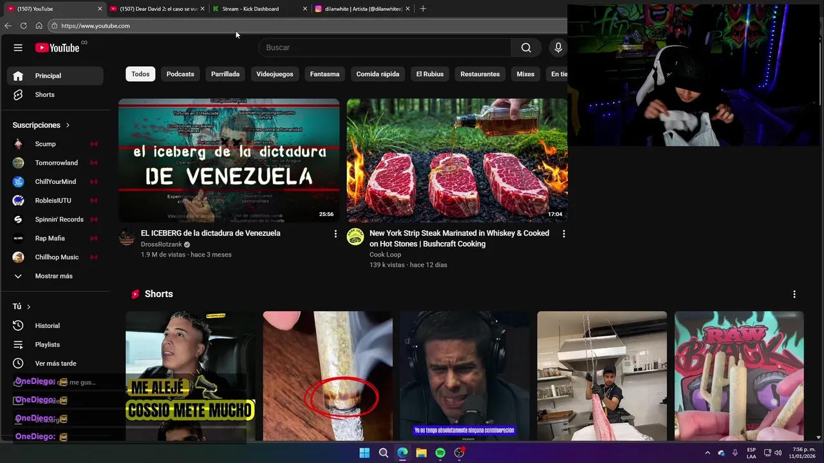This screenshot has width=824, height=463.
Task: Switch to Stream - Kick Dashboard tab
Action: click(x=259, y=9)
